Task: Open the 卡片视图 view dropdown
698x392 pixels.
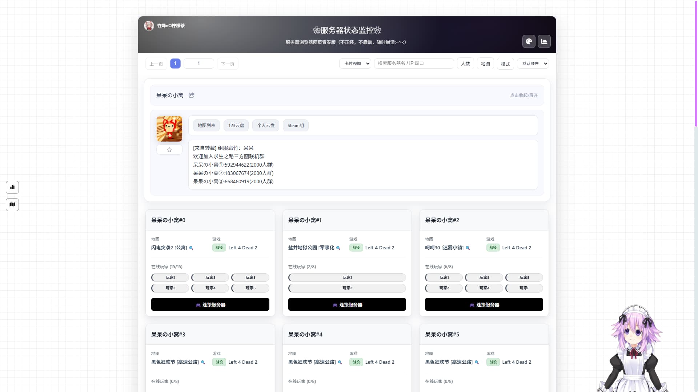Action: pos(355,63)
